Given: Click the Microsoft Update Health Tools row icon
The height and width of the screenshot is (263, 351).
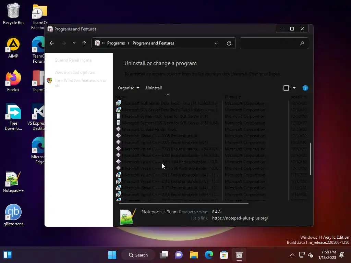Looking at the screenshot, I should coord(118,129).
